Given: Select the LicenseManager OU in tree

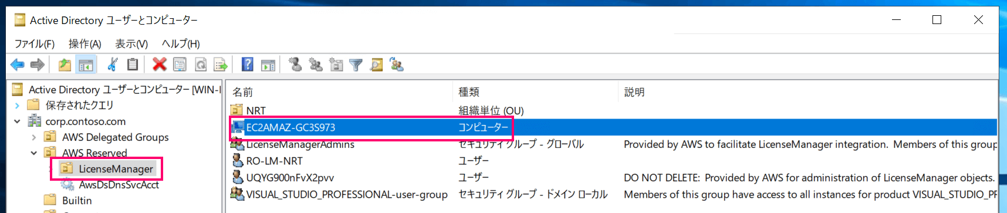Looking at the screenshot, I should click(x=116, y=169).
